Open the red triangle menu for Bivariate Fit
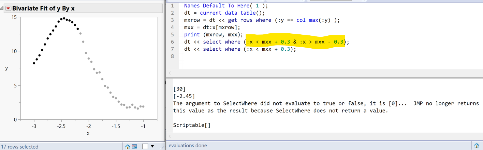The height and width of the screenshot is (150, 483). 9,9
